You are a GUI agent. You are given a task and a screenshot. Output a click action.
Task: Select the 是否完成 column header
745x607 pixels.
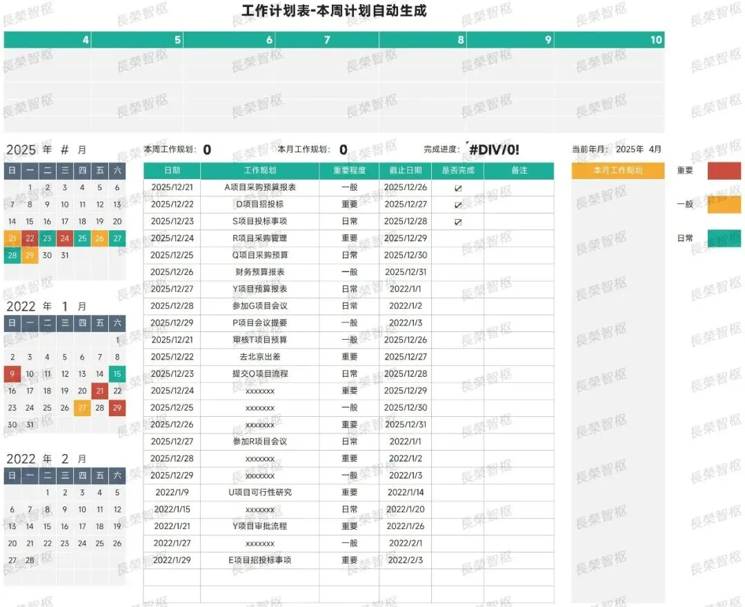[x=458, y=170]
